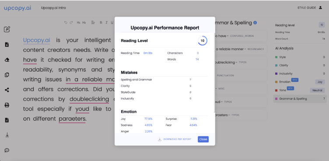The image size is (329, 161).
Task: Click the purple Inclusivity color square
Action: [x=276, y=73]
